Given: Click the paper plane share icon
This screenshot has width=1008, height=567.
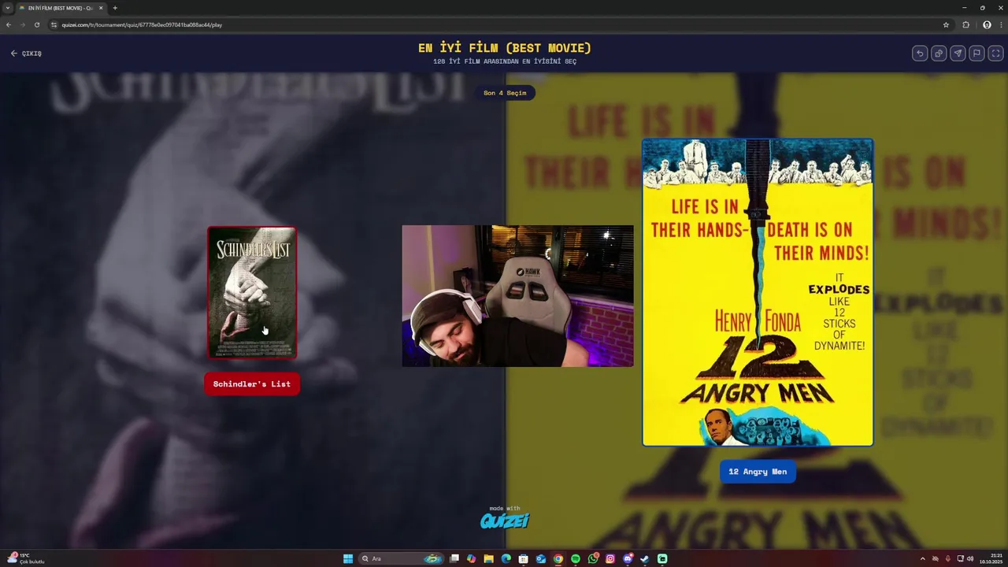Looking at the screenshot, I should tap(958, 54).
